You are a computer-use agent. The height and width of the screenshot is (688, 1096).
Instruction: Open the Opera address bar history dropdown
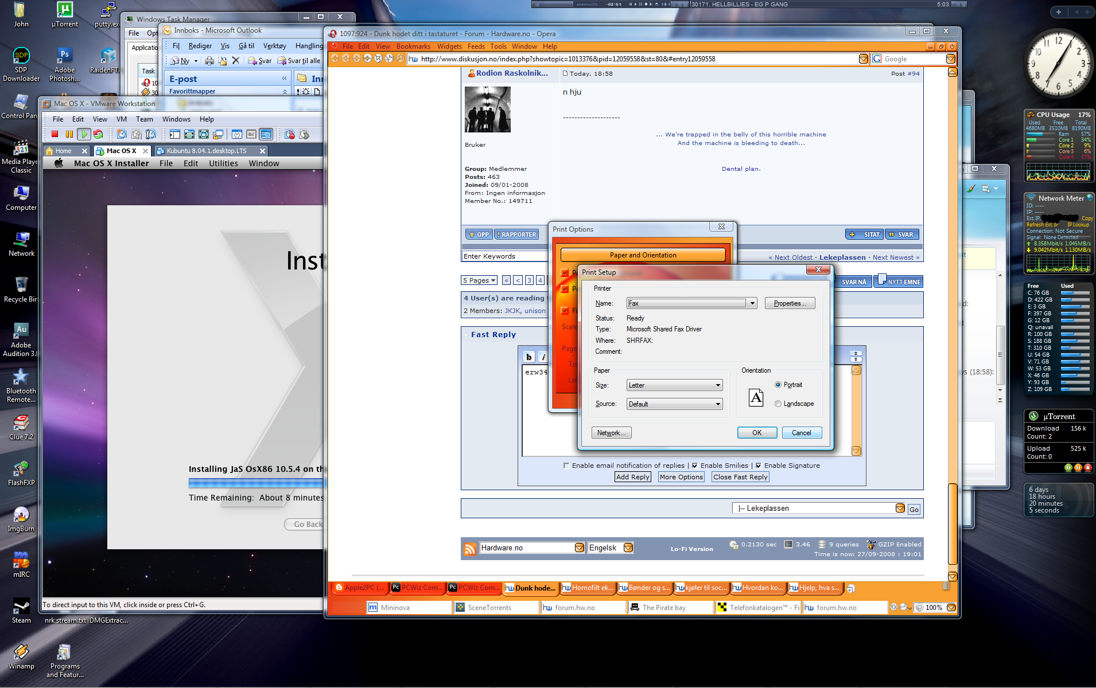(863, 59)
